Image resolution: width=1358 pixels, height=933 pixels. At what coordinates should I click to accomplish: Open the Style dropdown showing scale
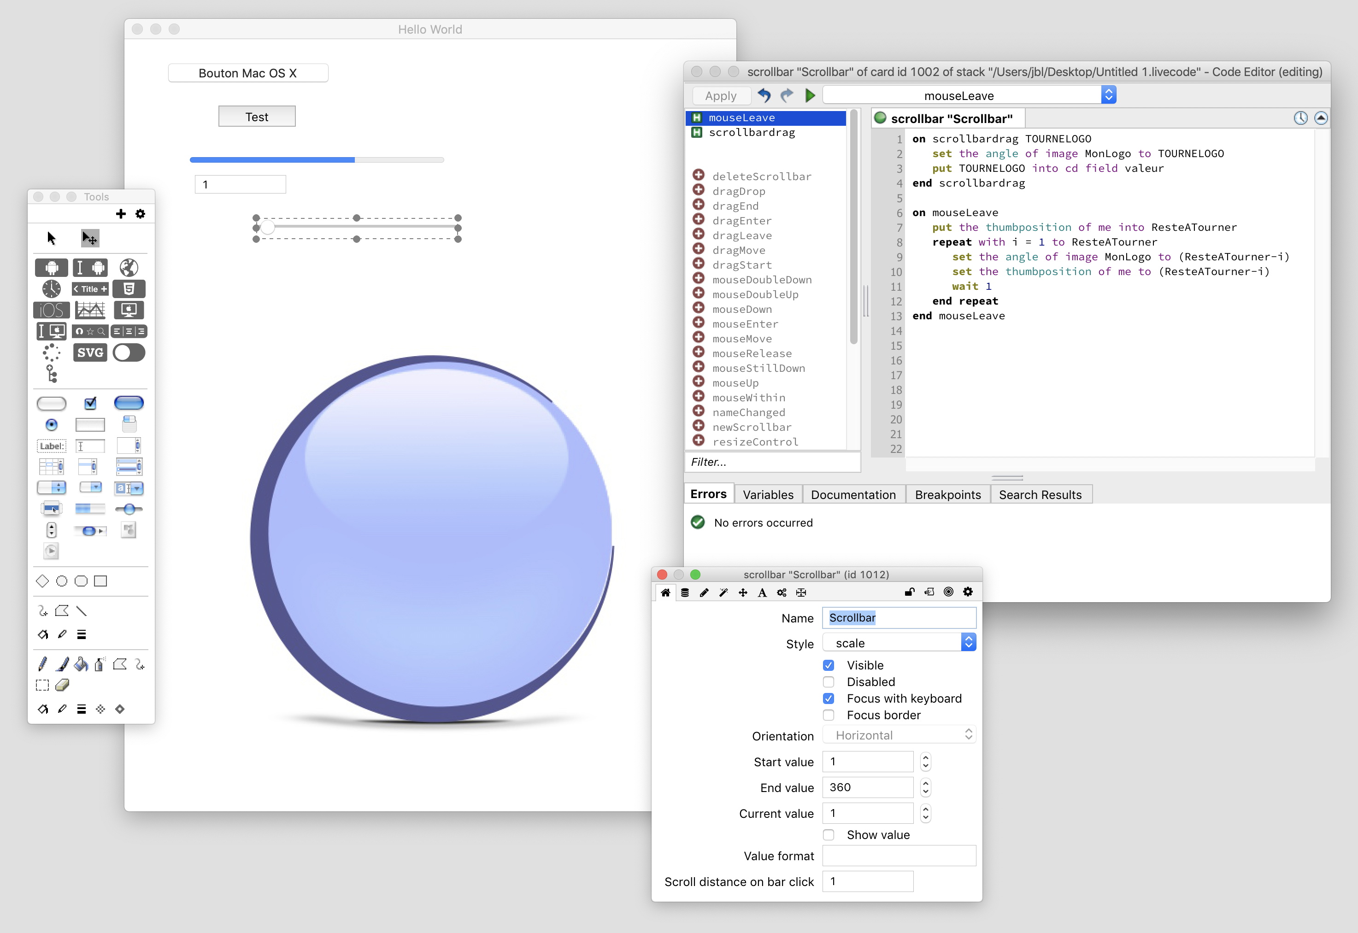pos(899,642)
